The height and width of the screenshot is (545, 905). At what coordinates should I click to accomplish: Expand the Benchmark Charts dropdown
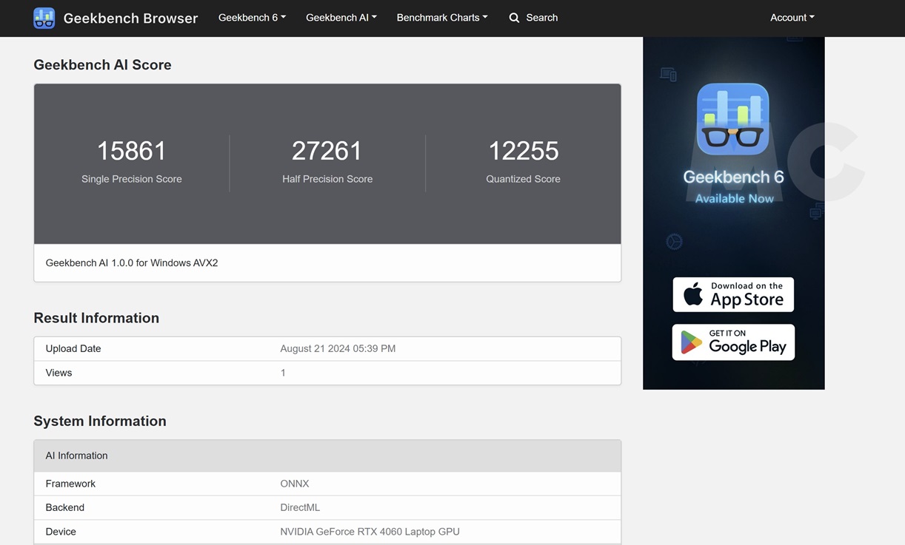tap(441, 18)
